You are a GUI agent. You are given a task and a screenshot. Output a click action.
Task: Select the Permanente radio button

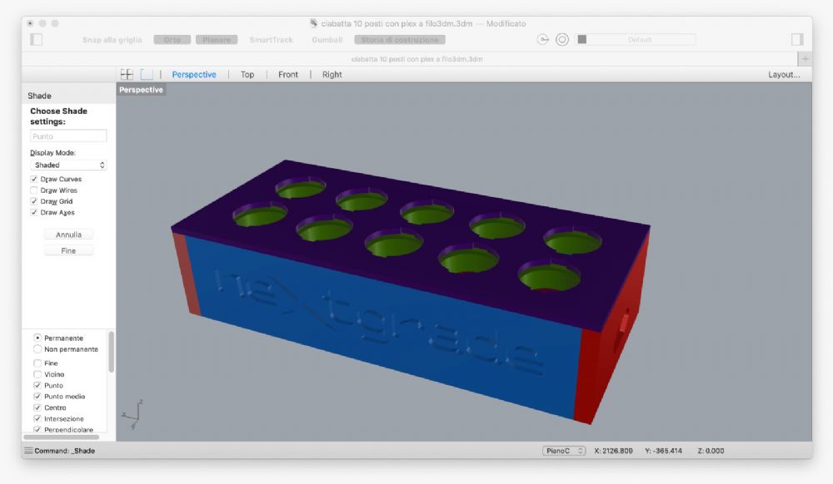click(x=37, y=338)
